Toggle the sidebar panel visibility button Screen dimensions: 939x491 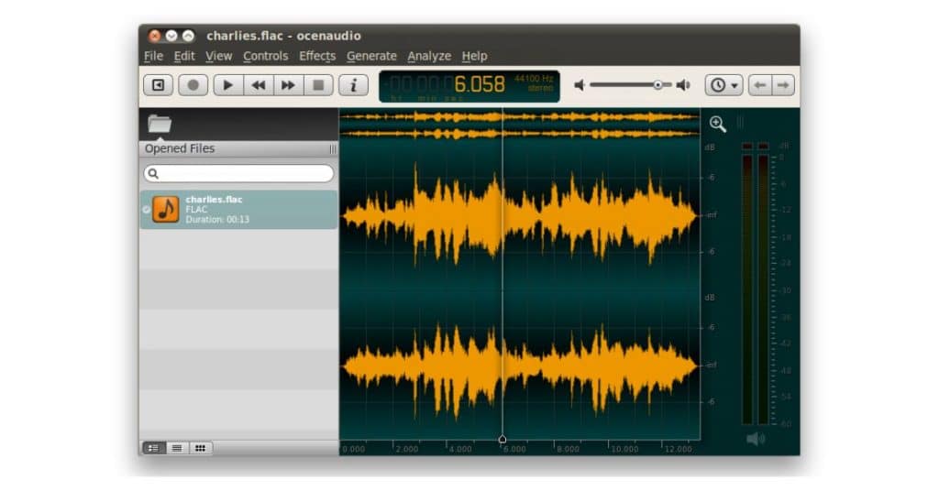(159, 85)
